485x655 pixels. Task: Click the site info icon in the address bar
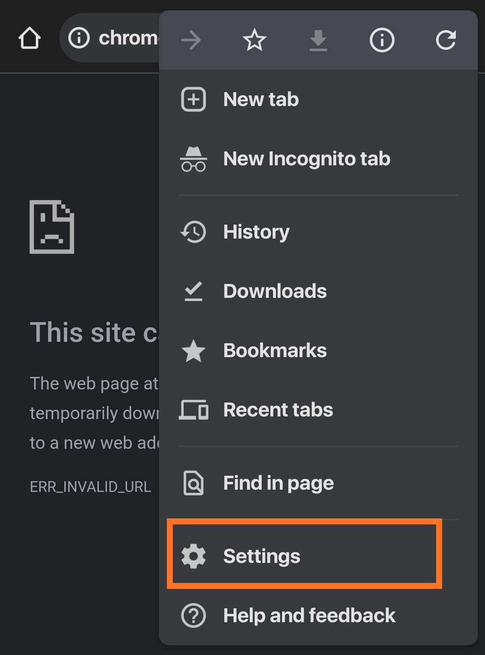pos(79,38)
